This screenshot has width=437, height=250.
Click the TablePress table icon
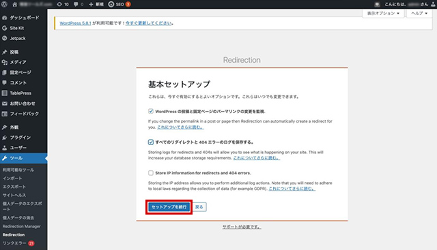[x=5, y=93]
